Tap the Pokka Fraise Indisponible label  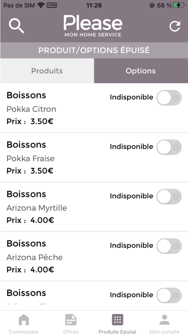tap(131, 146)
